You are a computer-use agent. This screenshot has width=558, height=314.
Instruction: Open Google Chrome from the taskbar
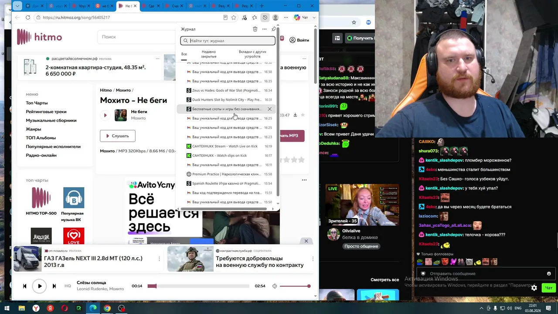pyautogui.click(x=107, y=309)
